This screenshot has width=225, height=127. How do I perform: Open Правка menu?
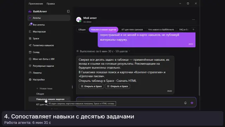coord(51,4)
